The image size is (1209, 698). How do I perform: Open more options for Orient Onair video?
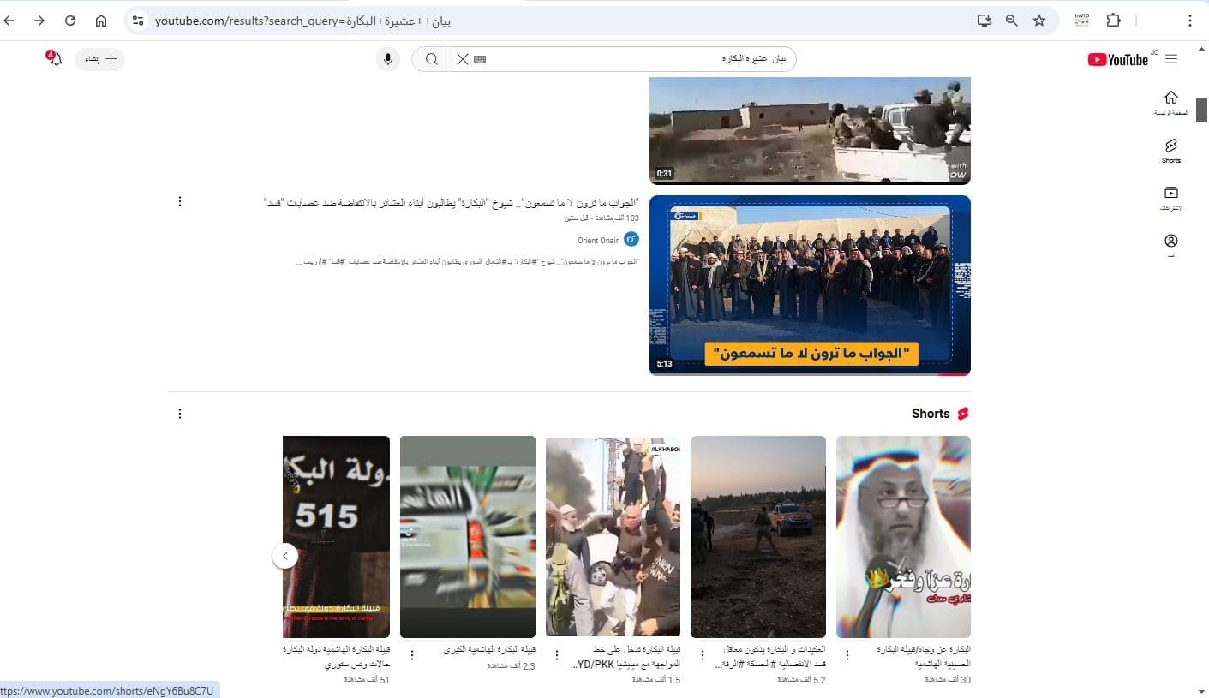coord(179,201)
